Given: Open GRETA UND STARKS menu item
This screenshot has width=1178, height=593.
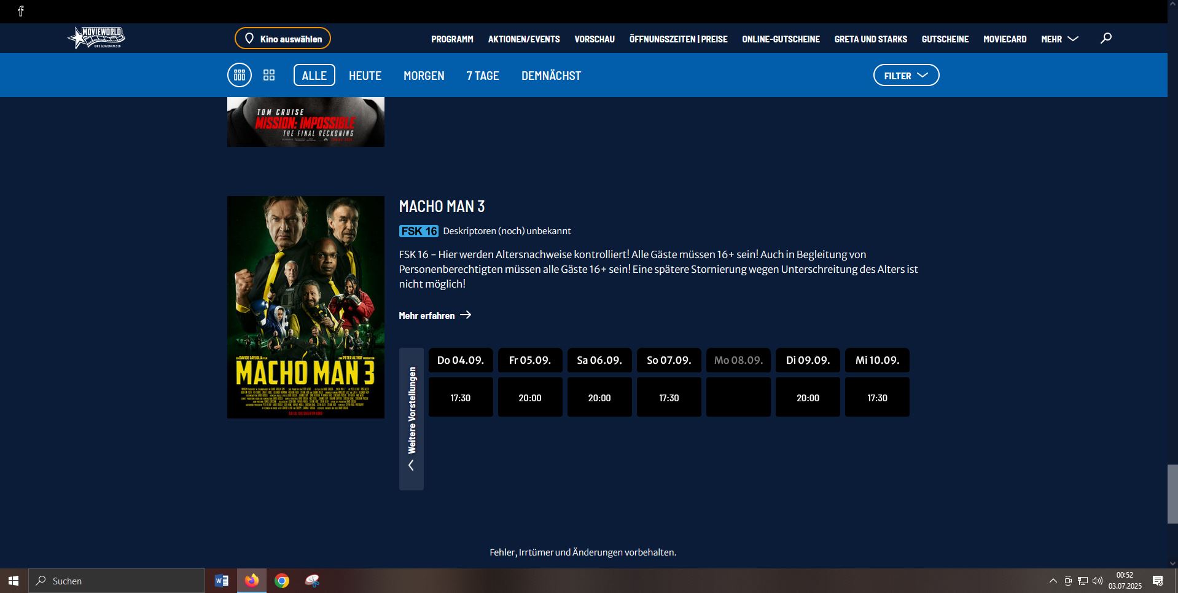Looking at the screenshot, I should [x=870, y=39].
